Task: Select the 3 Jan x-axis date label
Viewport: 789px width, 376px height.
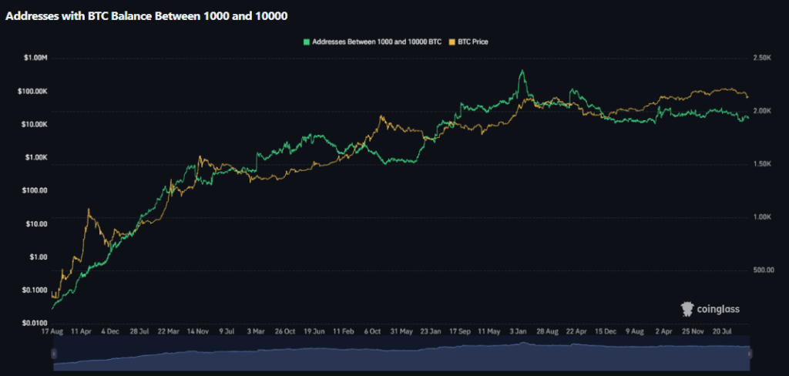Action: 518,331
